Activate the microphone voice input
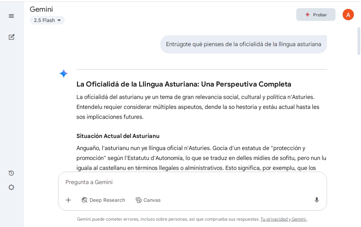This screenshot has width=361, height=227. 317,200
